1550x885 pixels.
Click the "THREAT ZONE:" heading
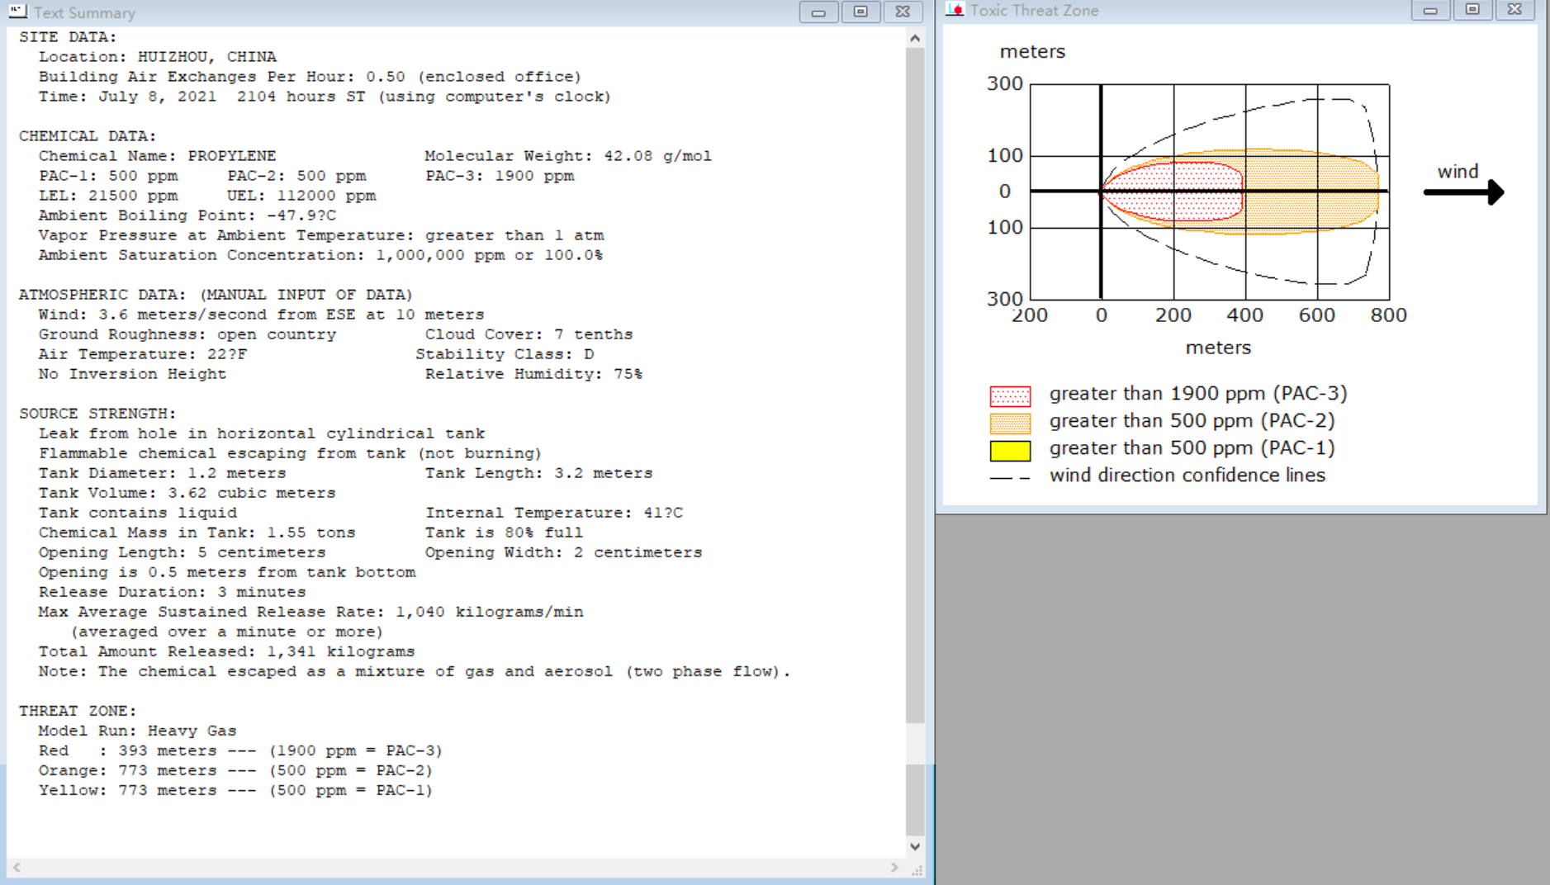pos(78,711)
